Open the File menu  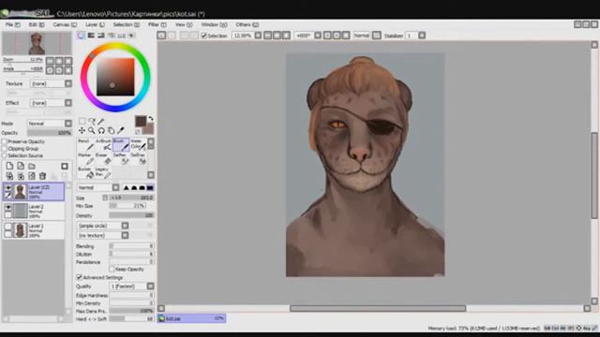point(12,24)
